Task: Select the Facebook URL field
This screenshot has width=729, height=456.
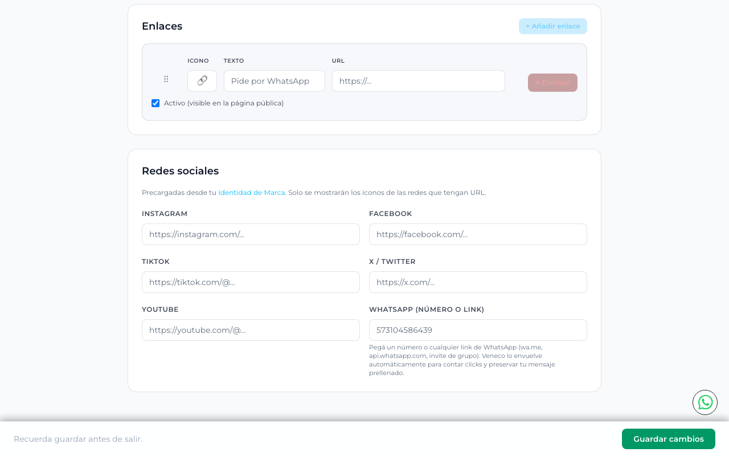Action: (478, 234)
